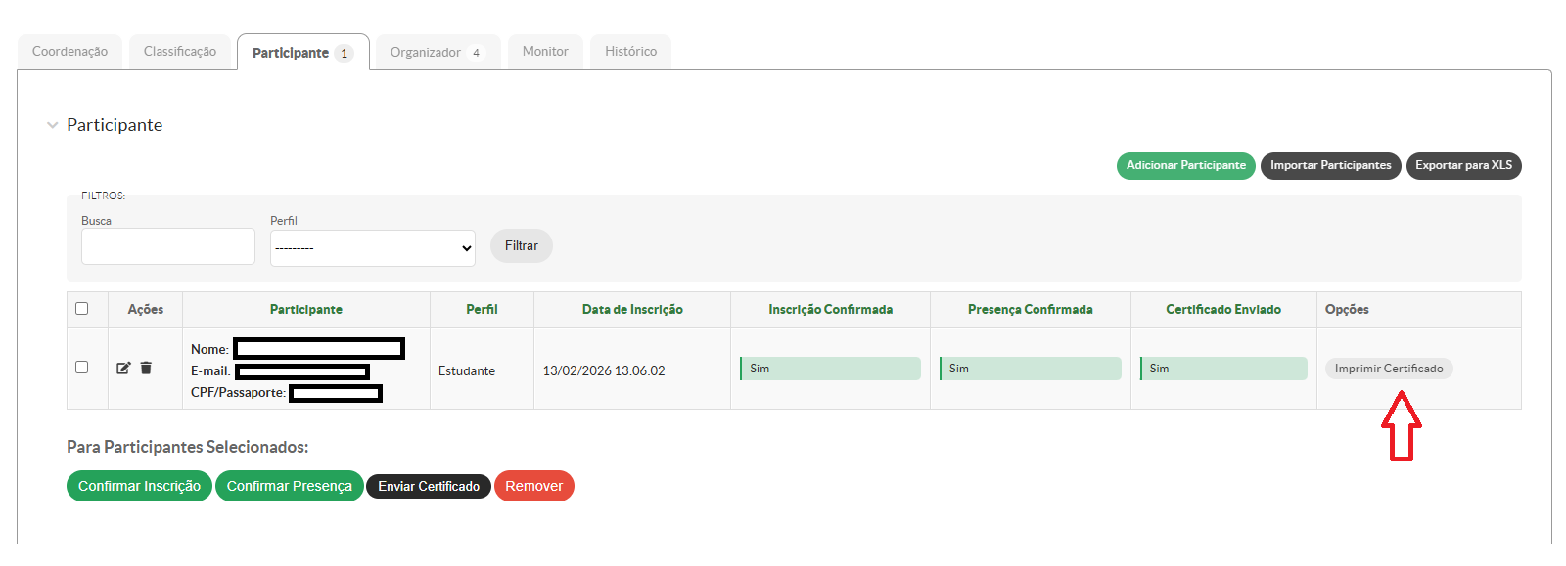Viewport: 1566px width, 566px height.
Task: Open the Classificação tab
Action: point(180,52)
